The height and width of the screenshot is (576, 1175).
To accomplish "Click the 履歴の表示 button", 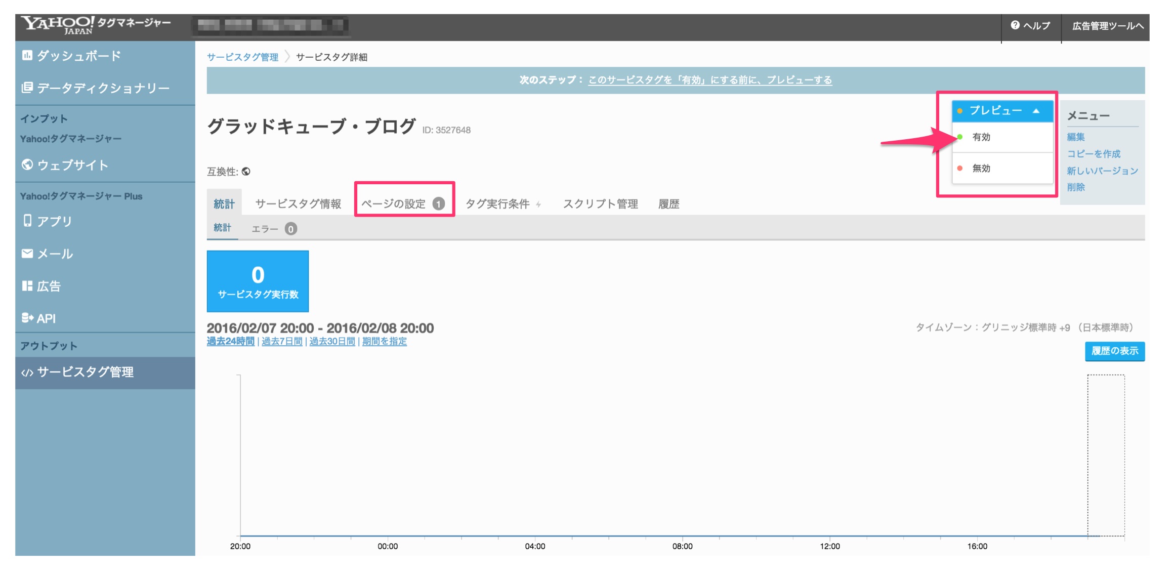I will click(x=1114, y=351).
